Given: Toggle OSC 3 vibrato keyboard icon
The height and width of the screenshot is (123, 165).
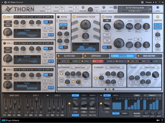Looking at the screenshot, I should coord(51,87).
